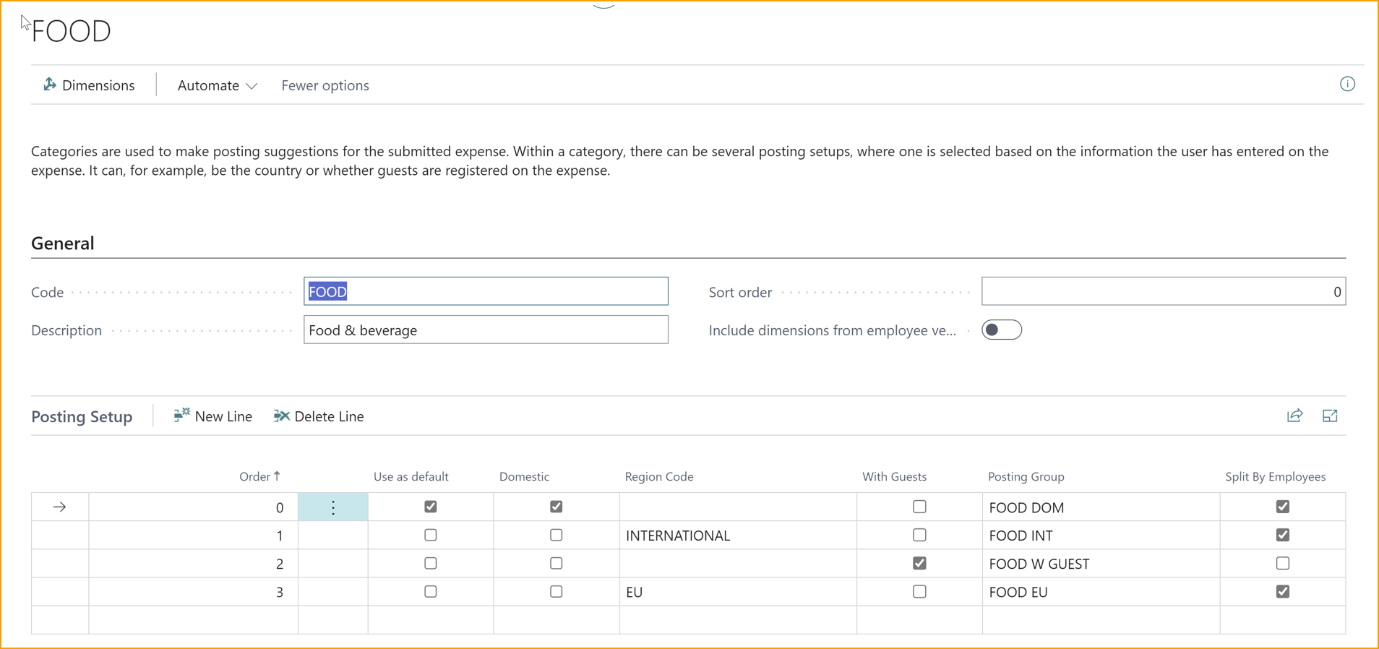
Task: Click the Posting Setup share icon
Action: [1294, 416]
